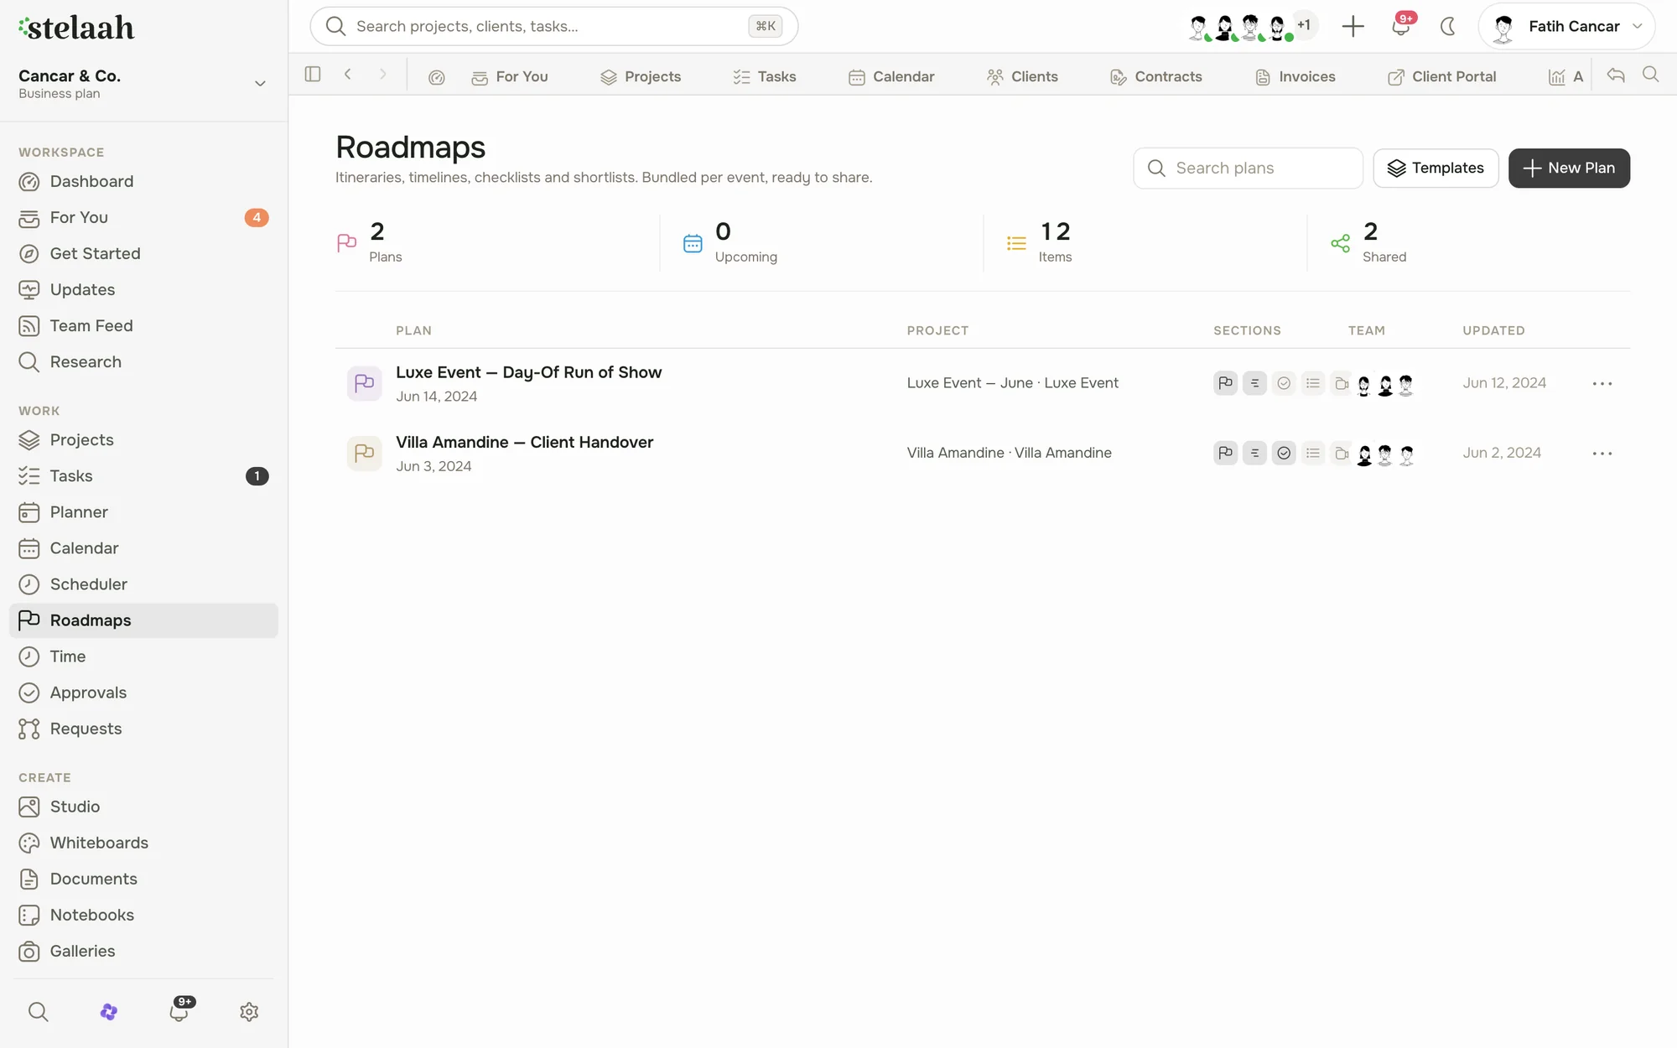Open Luxe Event — Day-Of Run of Show
The image size is (1677, 1048).
[528, 372]
